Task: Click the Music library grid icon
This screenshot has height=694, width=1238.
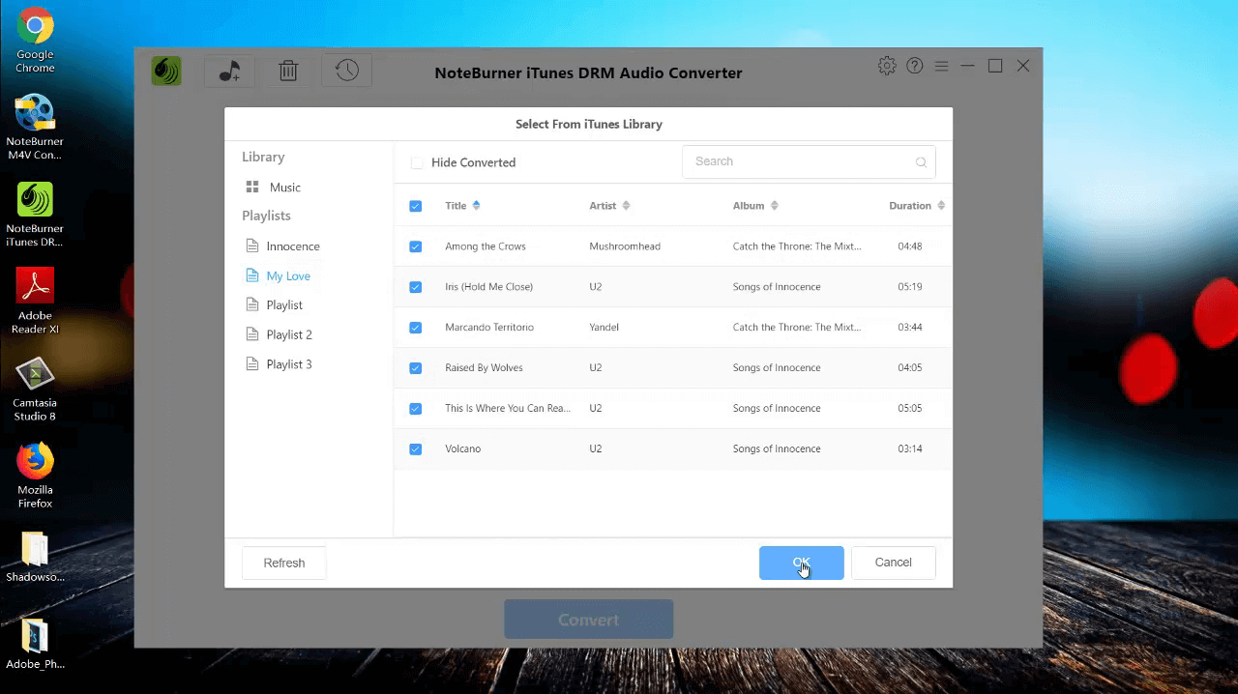Action: point(252,188)
